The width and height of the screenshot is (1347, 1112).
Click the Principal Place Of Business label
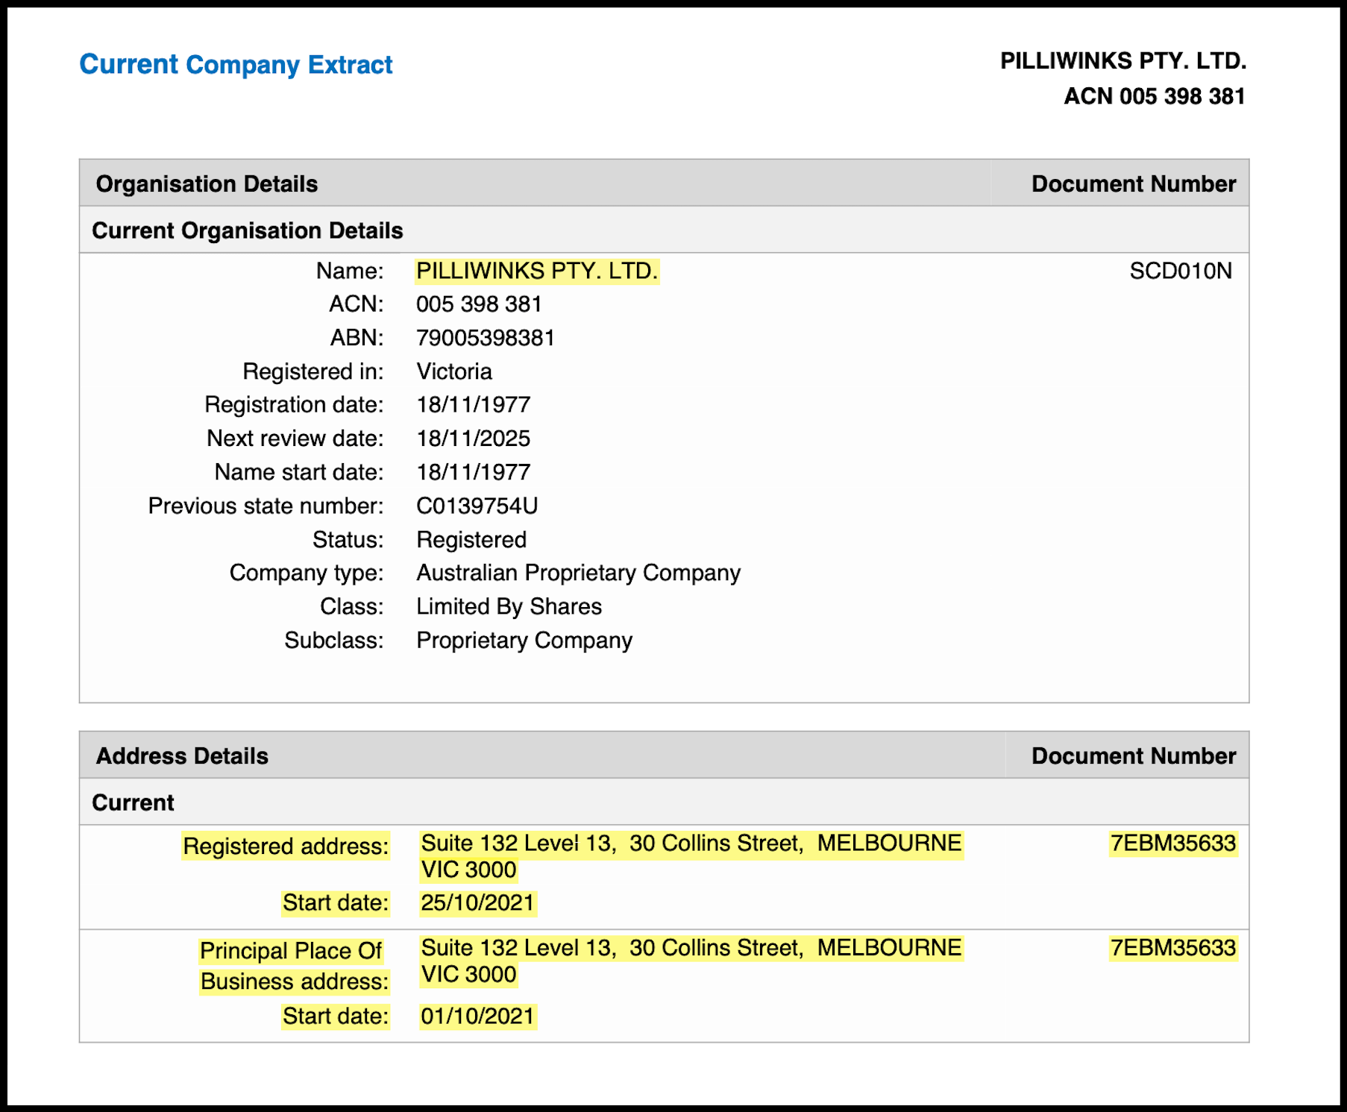[295, 966]
